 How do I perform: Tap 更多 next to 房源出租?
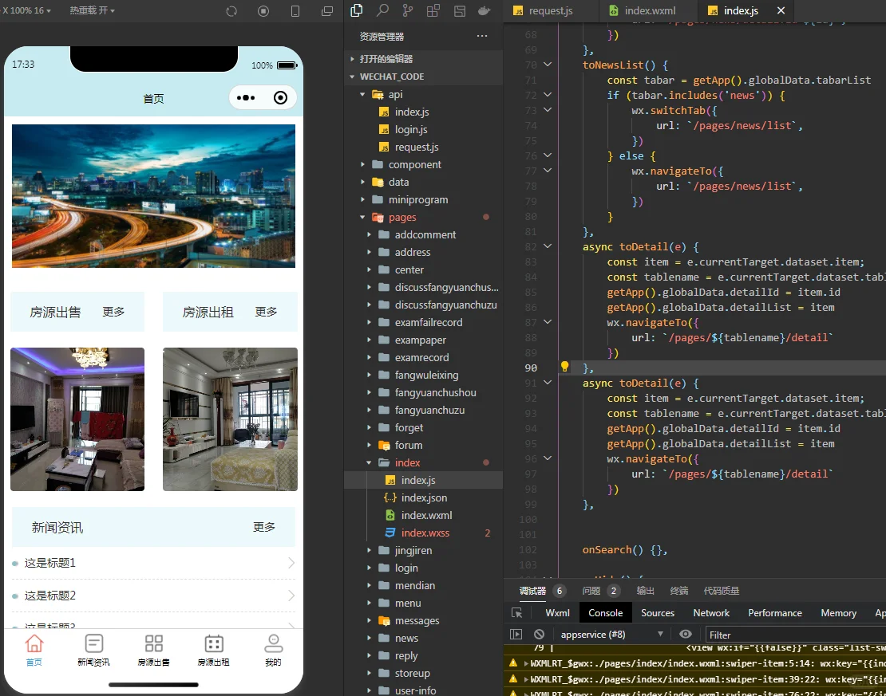(x=266, y=312)
